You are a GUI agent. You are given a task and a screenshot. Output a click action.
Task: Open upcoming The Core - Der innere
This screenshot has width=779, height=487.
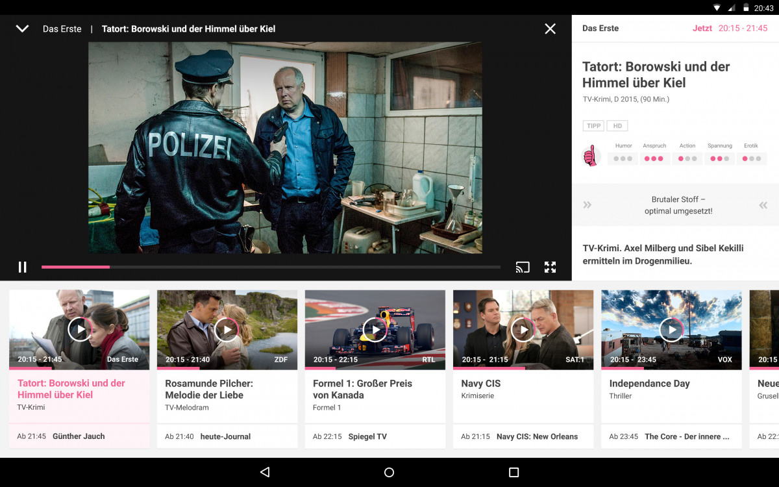687,436
